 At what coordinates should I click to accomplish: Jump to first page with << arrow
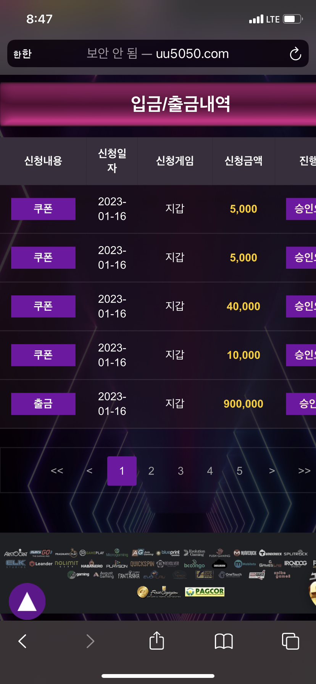click(x=57, y=471)
